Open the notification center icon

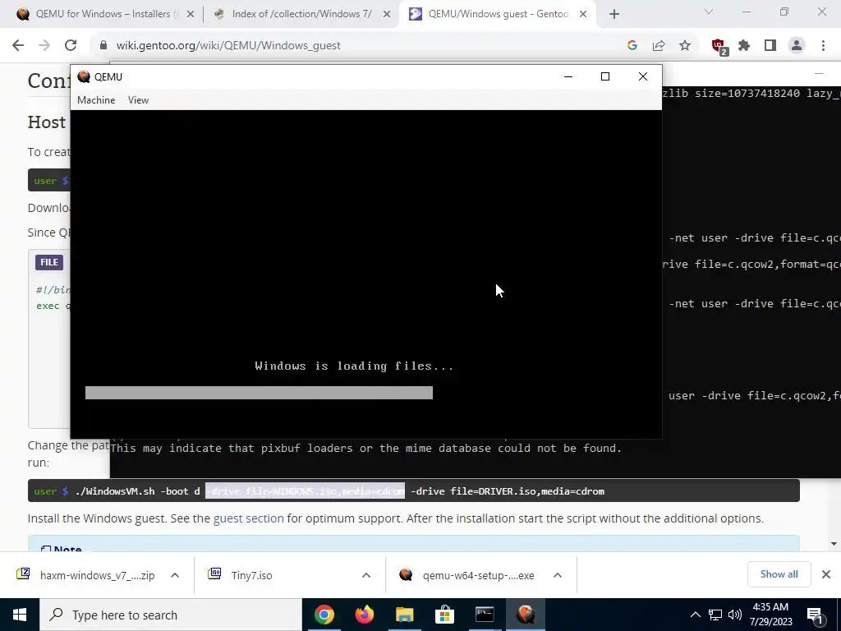coord(816,615)
